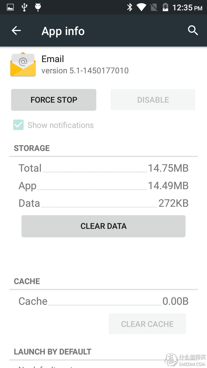Viewport: 207px width, 368px height.
Task: Toggle the Show notifications checkbox
Action: coord(19,125)
